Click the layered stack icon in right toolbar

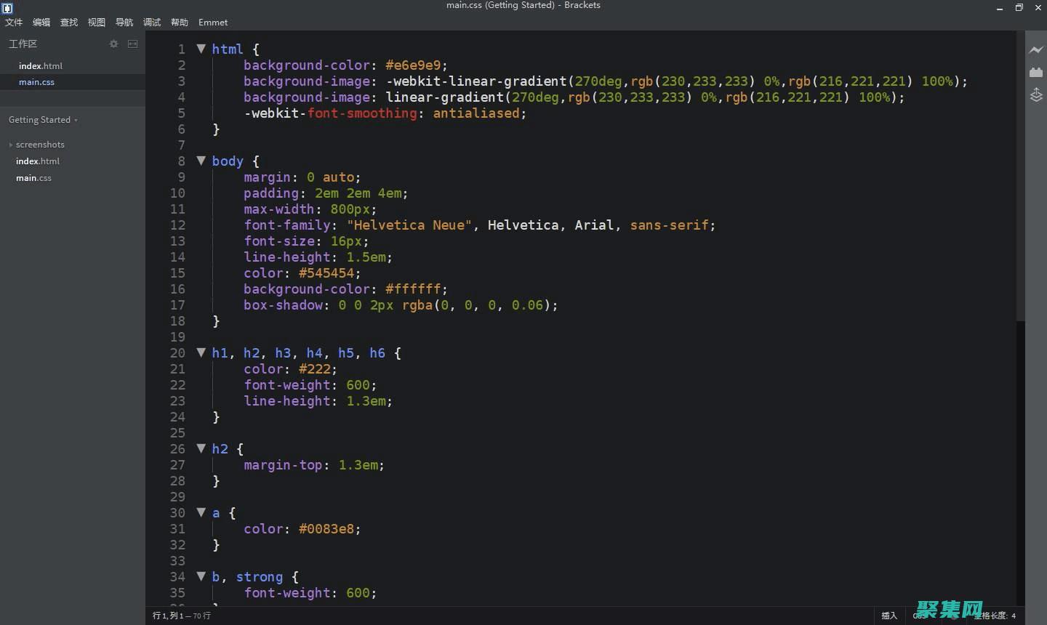1035,95
